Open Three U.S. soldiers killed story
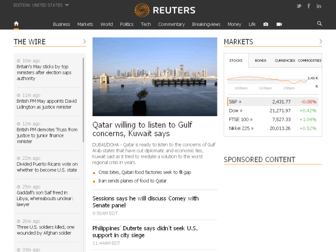The height and width of the screenshot is (252, 336). (46, 230)
